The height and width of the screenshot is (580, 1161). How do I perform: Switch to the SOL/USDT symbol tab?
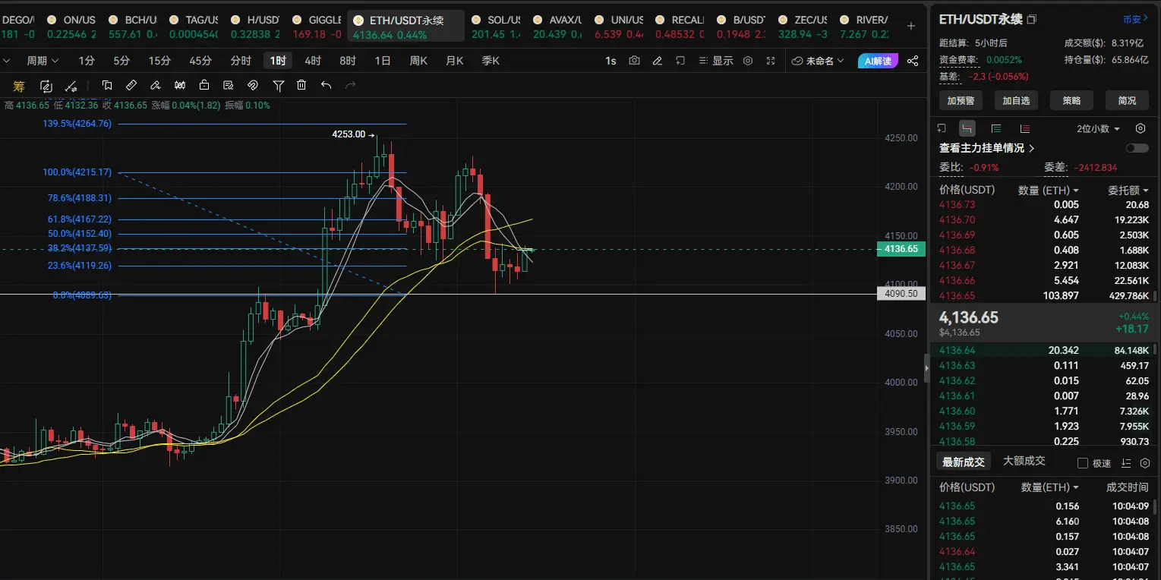point(496,27)
